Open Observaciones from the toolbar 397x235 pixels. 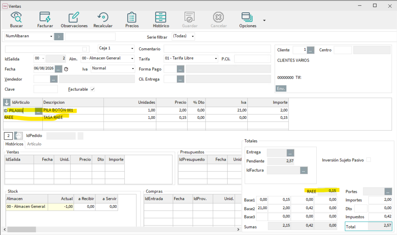(74, 20)
